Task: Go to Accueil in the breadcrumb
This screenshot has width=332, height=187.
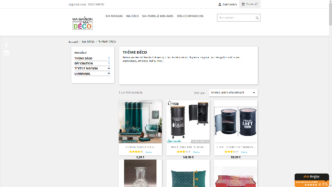Action: pyautogui.click(x=73, y=42)
